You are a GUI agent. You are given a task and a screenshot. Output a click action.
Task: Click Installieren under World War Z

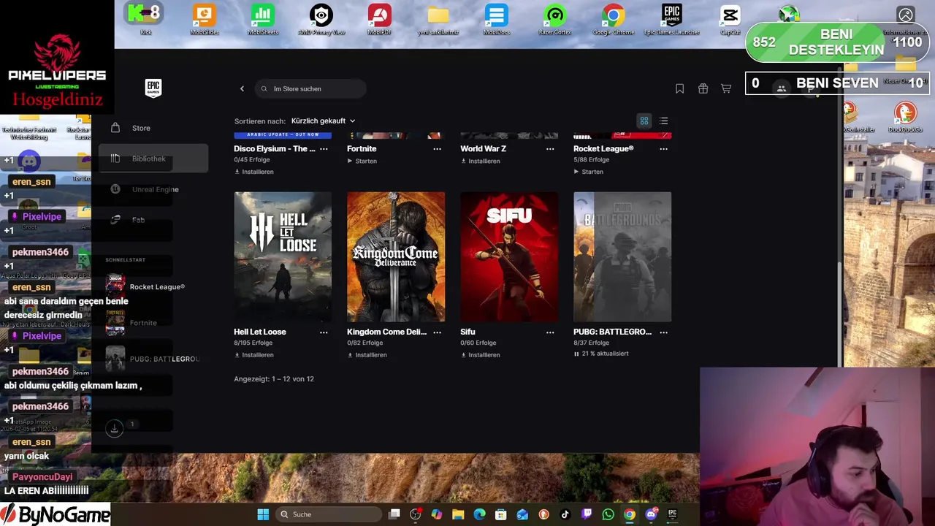(x=481, y=161)
